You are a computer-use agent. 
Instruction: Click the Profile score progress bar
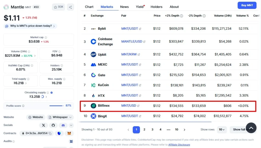(x=57, y=106)
